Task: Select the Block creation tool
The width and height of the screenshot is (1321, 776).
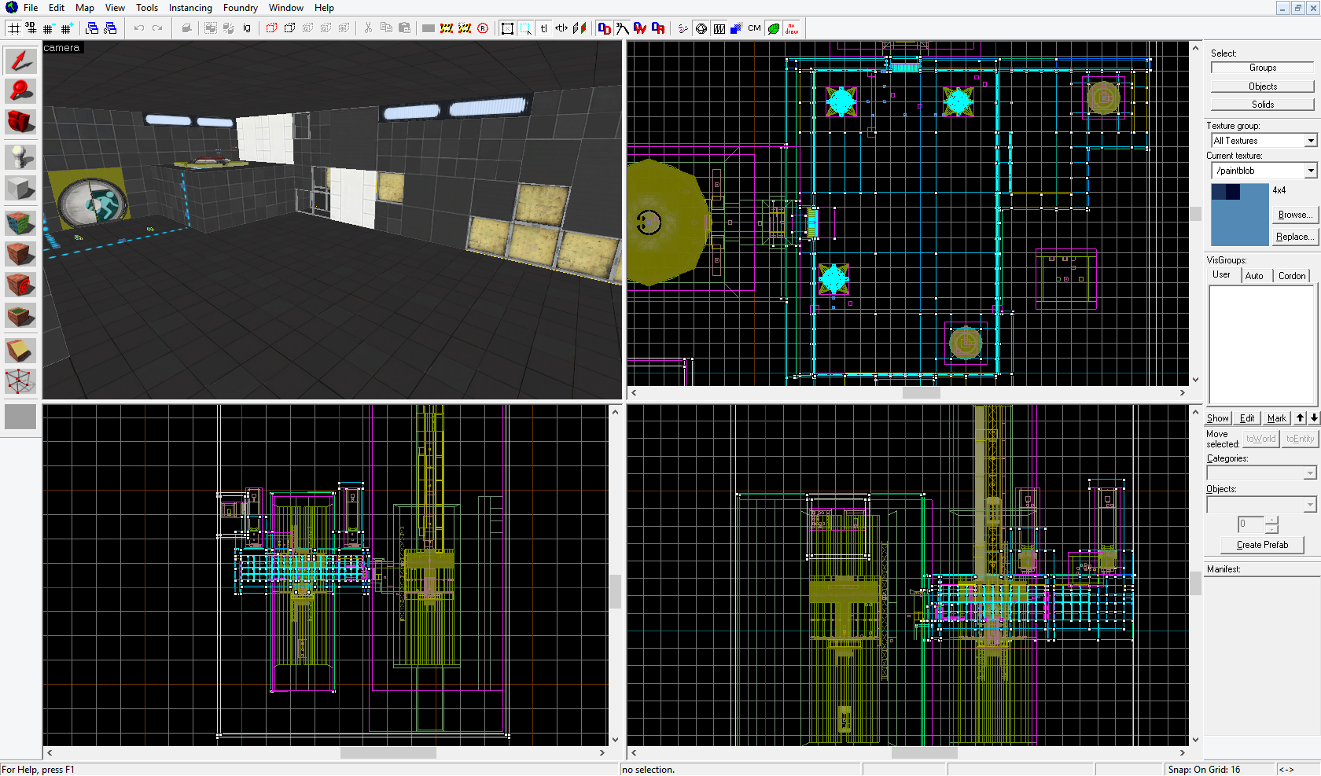Action: [x=20, y=189]
